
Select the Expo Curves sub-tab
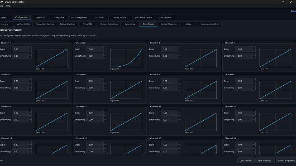click(x=148, y=24)
